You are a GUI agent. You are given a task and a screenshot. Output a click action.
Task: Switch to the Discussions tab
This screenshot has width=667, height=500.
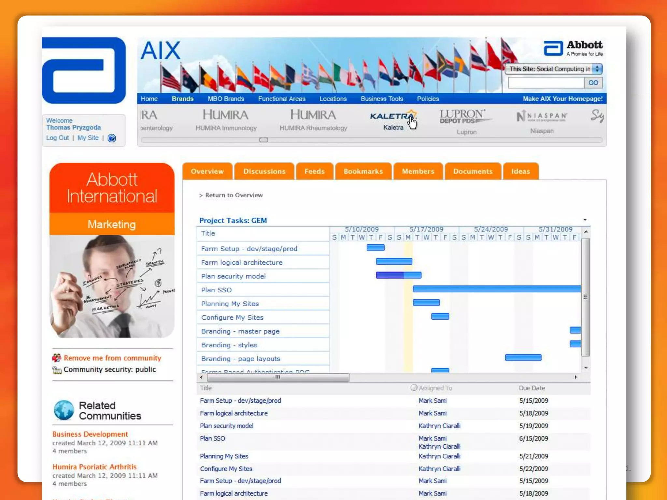(264, 171)
